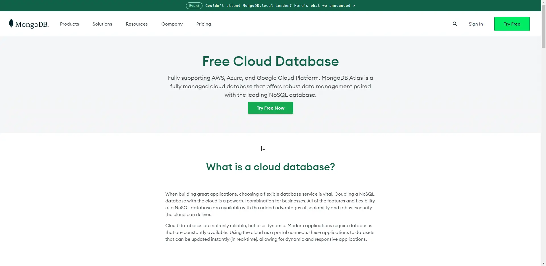Click the 'Free Cloud Database' heading
This screenshot has width=546, height=266.
[x=270, y=61]
